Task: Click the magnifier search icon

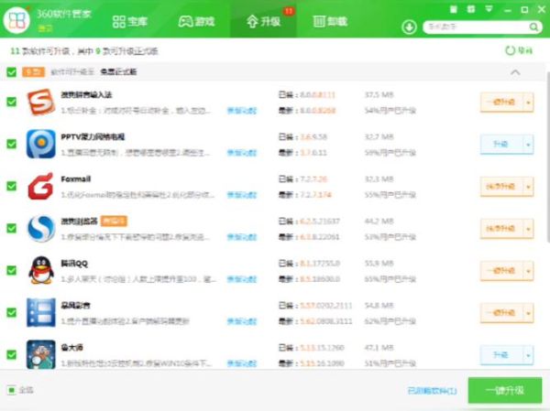Action: 533,27
